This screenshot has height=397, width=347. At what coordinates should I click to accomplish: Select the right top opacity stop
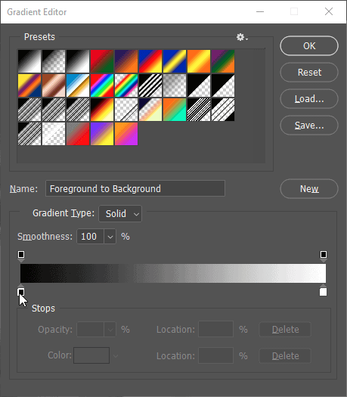[324, 256]
